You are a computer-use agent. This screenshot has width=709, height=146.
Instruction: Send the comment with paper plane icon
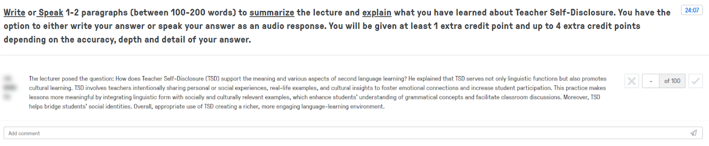click(x=693, y=133)
